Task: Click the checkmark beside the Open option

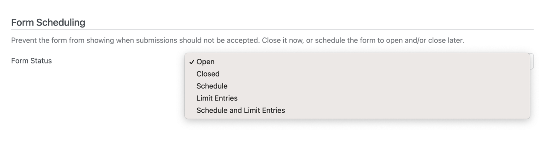Action: tap(192, 62)
